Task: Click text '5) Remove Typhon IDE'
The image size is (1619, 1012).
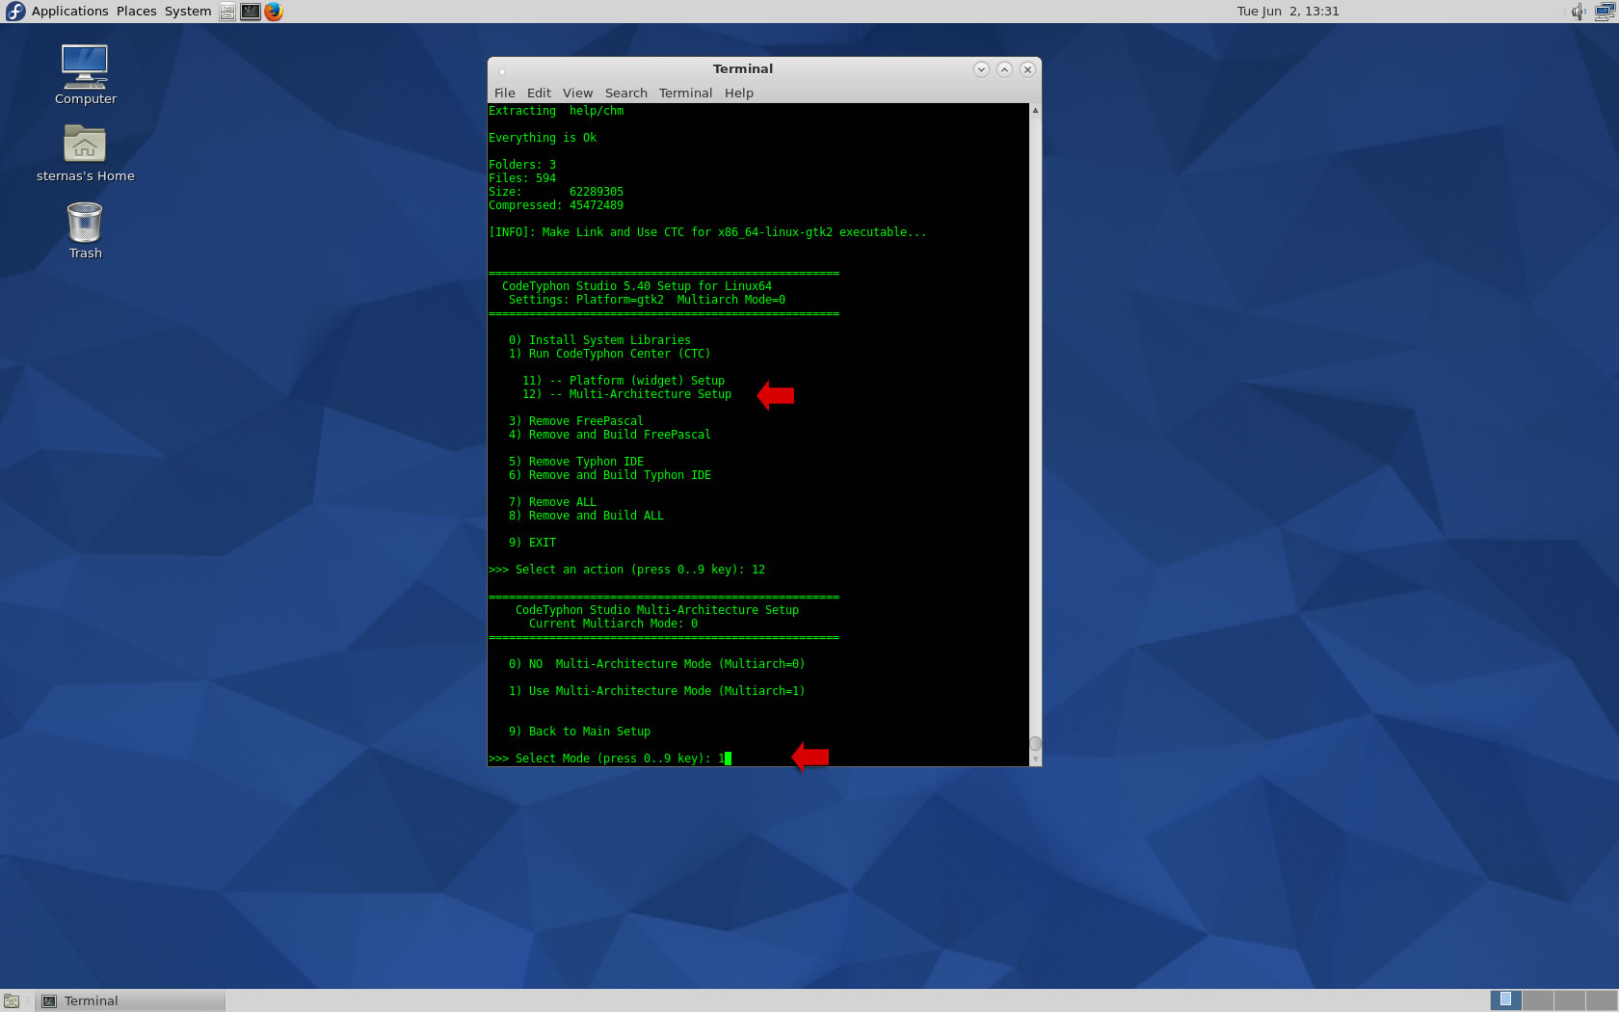Action: pyautogui.click(x=576, y=462)
